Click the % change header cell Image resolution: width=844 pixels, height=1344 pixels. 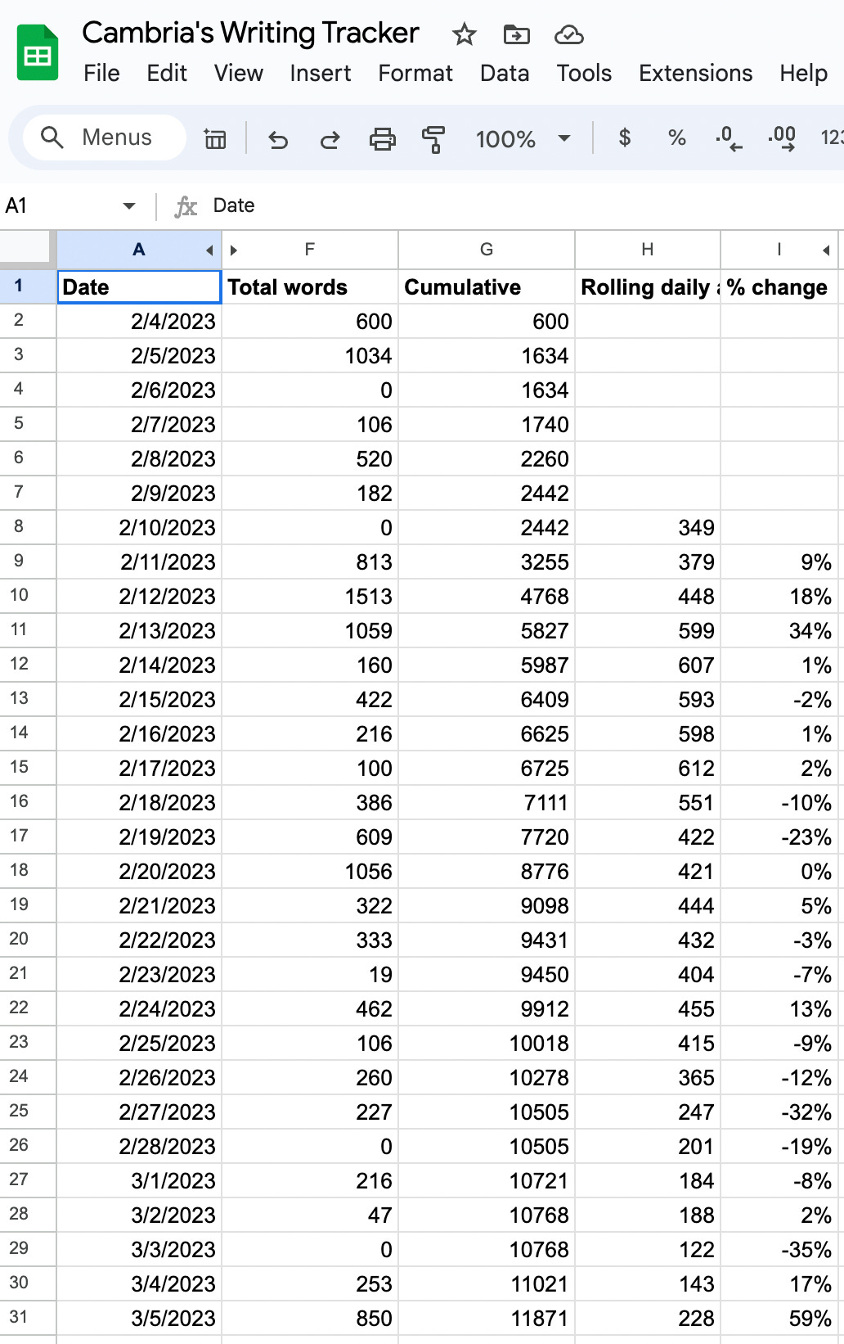pos(779,287)
